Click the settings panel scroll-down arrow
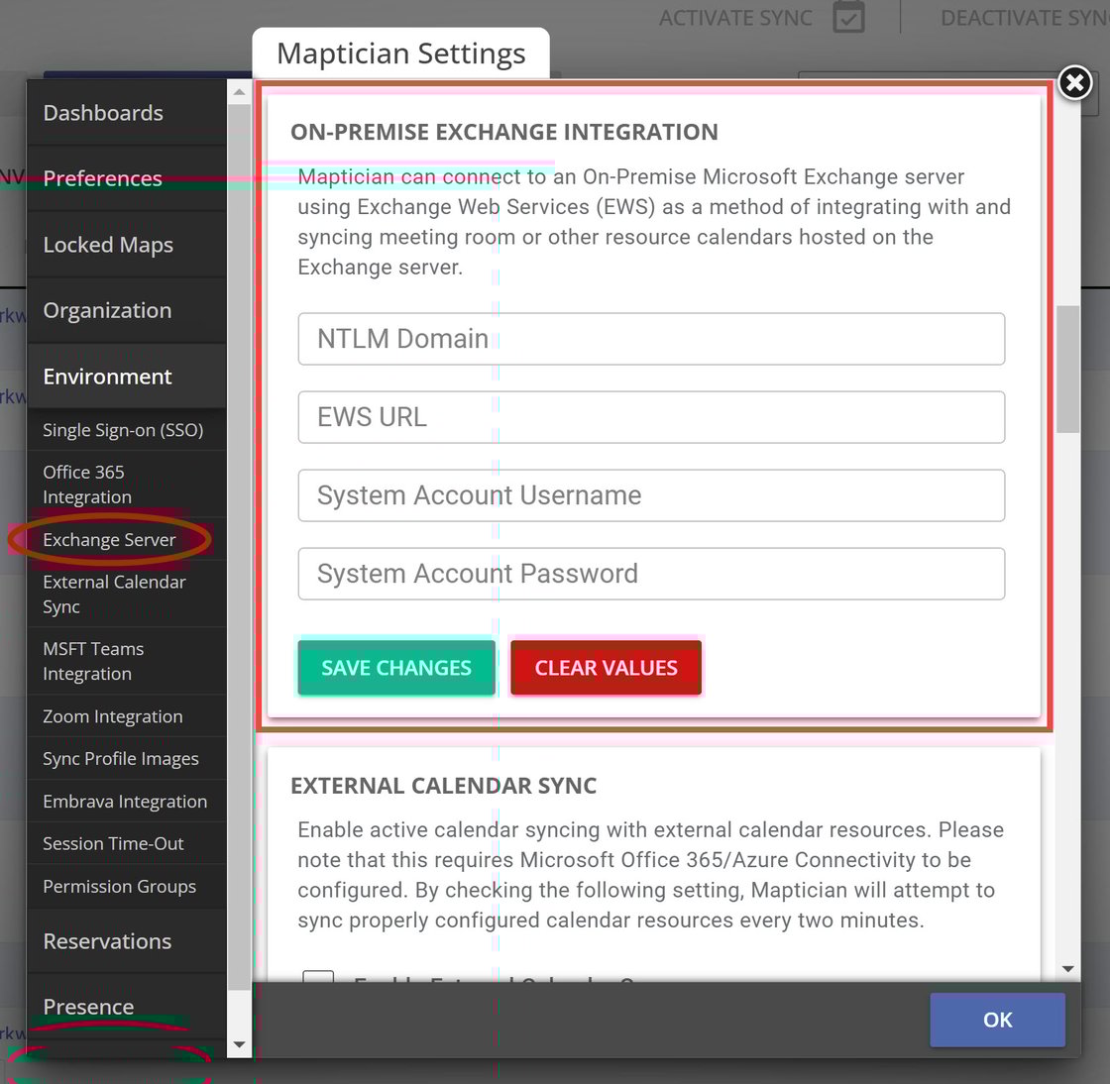1110x1084 pixels. [1067, 968]
